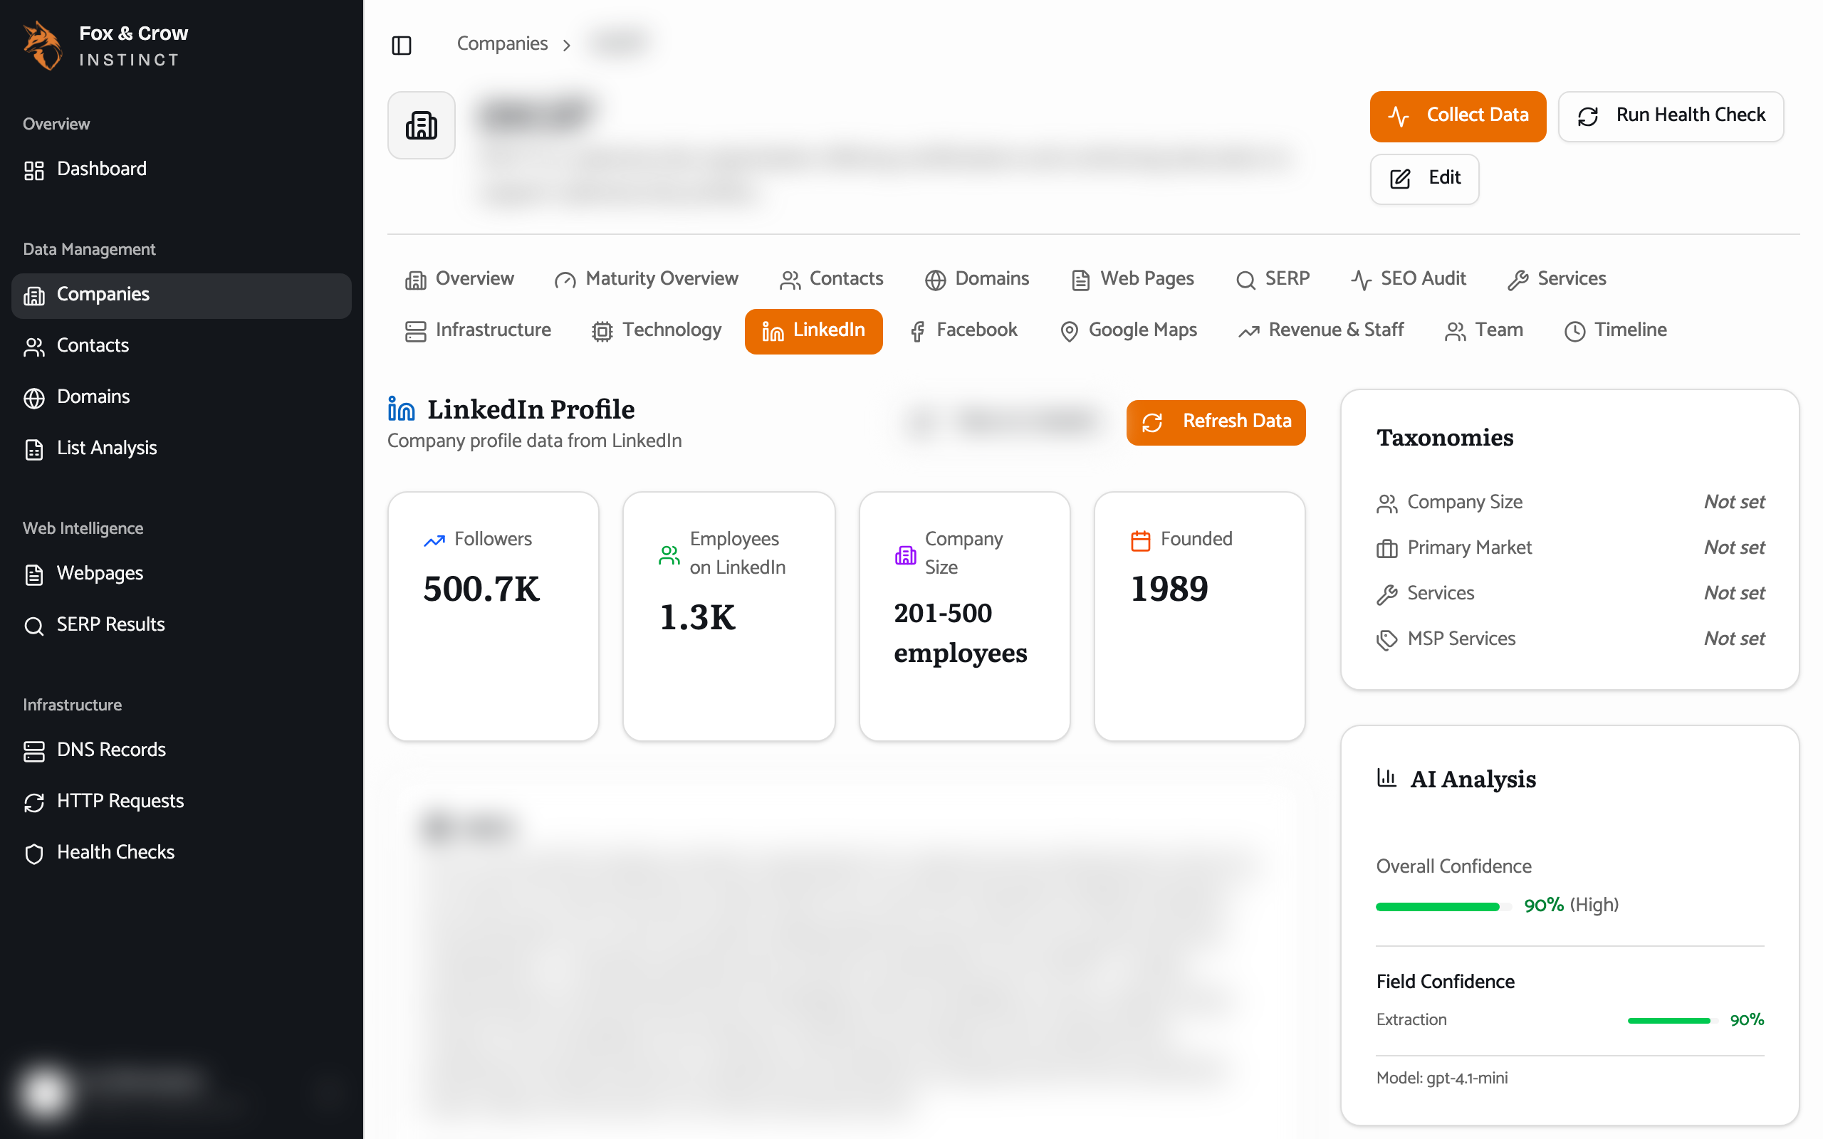Open Contacts in sidebar
The width and height of the screenshot is (1823, 1139).
click(x=182, y=346)
